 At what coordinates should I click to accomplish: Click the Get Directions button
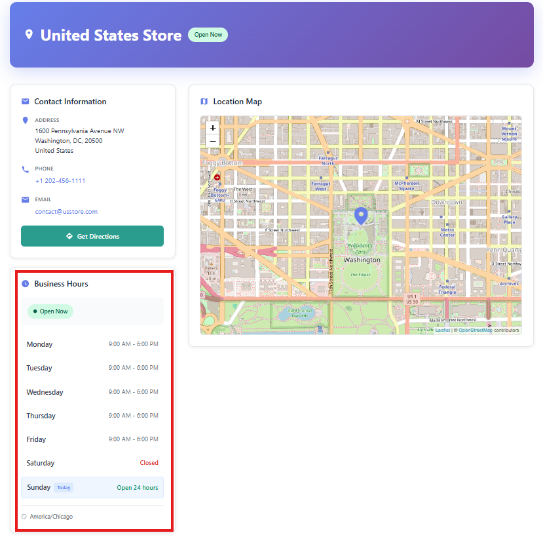point(92,236)
